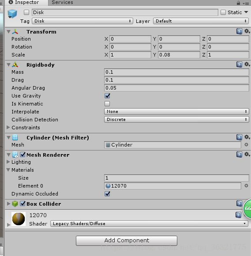251x256 pixels.
Task: Click Rotation Z field
Action: point(228,47)
